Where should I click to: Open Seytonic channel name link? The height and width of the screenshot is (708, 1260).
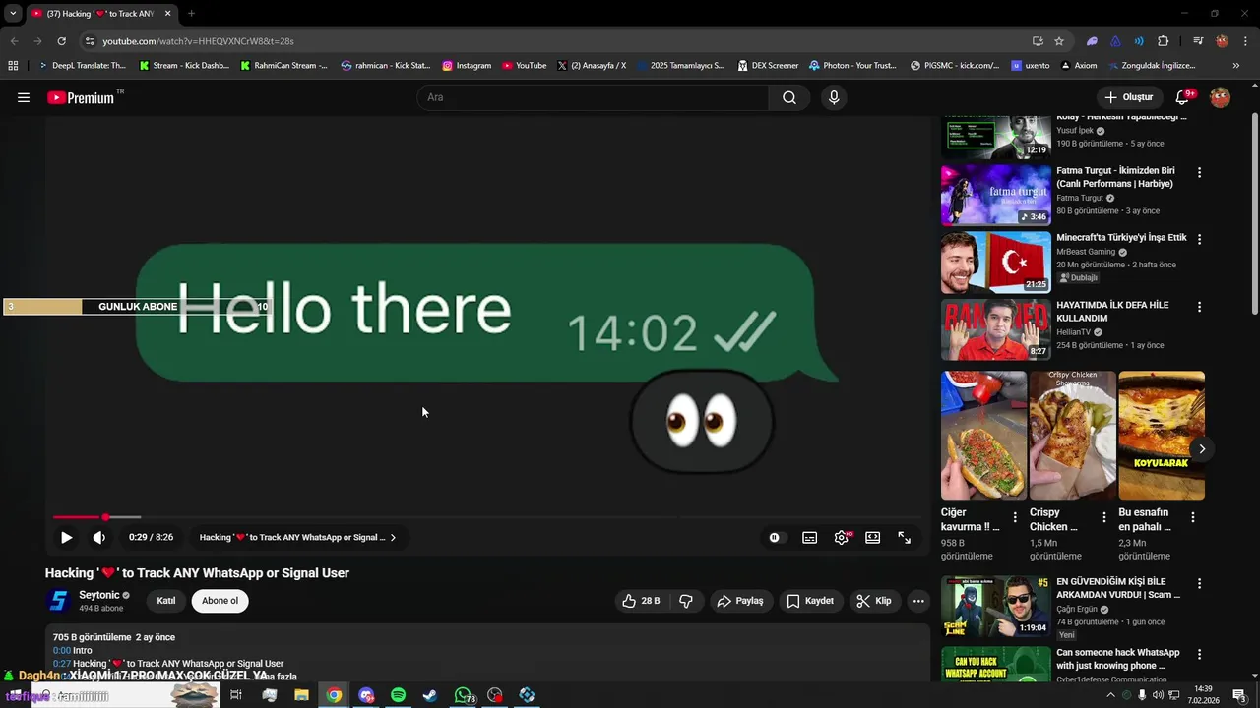pyautogui.click(x=98, y=595)
